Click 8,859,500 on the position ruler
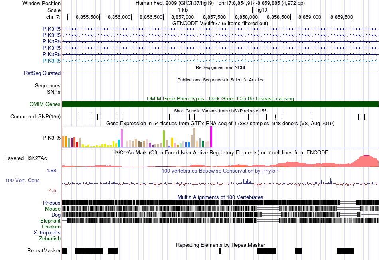This screenshot has width=379, height=260. pos(342,17)
